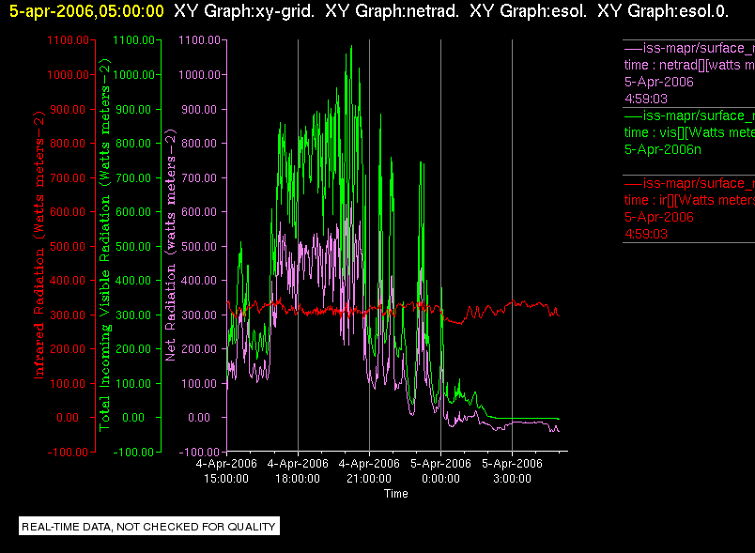Click the 'XY Graph:esol.' title text
Image resolution: width=755 pixels, height=553 pixels.
[528, 10]
